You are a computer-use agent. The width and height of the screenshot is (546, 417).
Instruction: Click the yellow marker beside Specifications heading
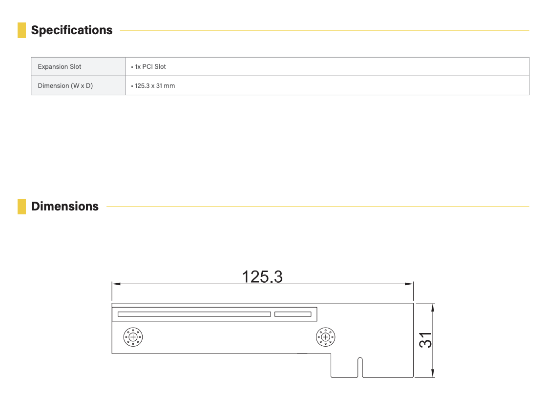[x=21, y=30]
